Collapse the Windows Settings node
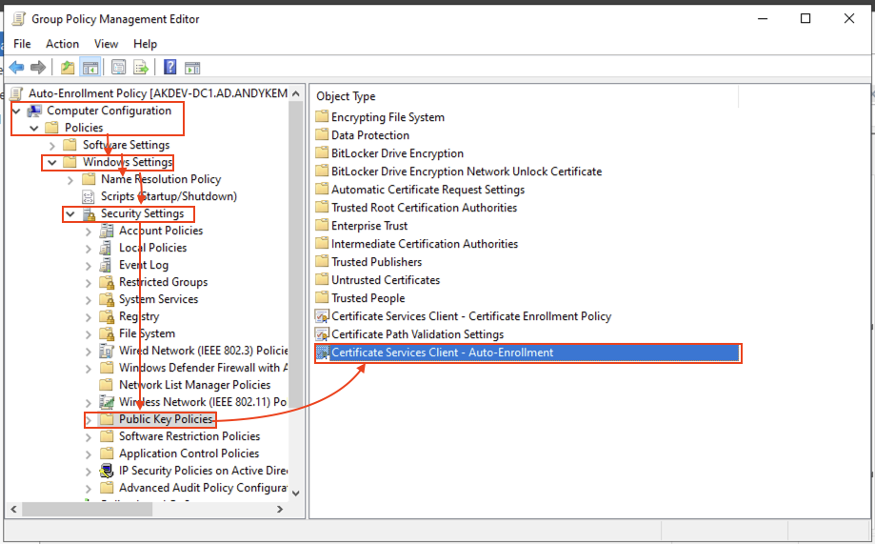Screen dimensions: 875x544 52,163
